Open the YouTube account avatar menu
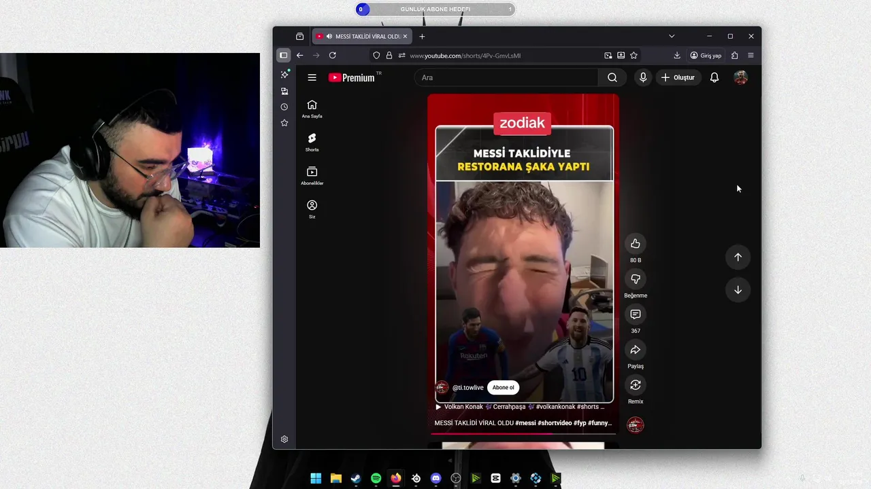The image size is (871, 489). (x=740, y=77)
